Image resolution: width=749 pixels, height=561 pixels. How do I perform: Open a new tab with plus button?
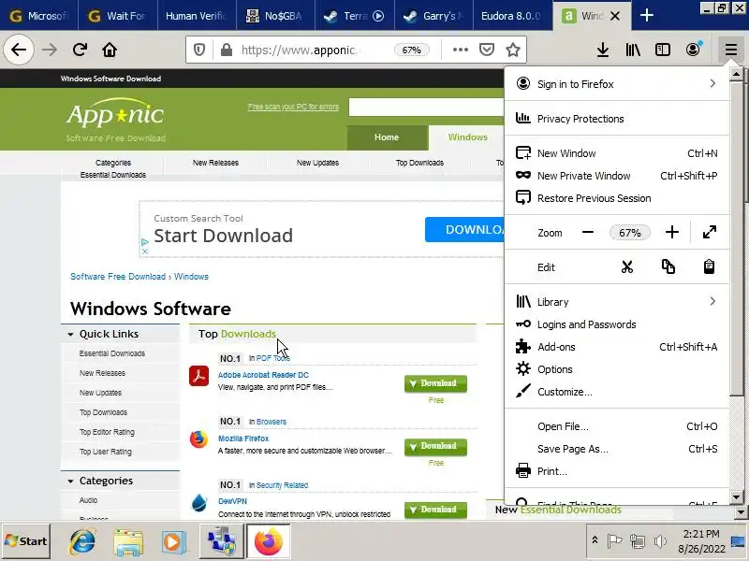(647, 15)
